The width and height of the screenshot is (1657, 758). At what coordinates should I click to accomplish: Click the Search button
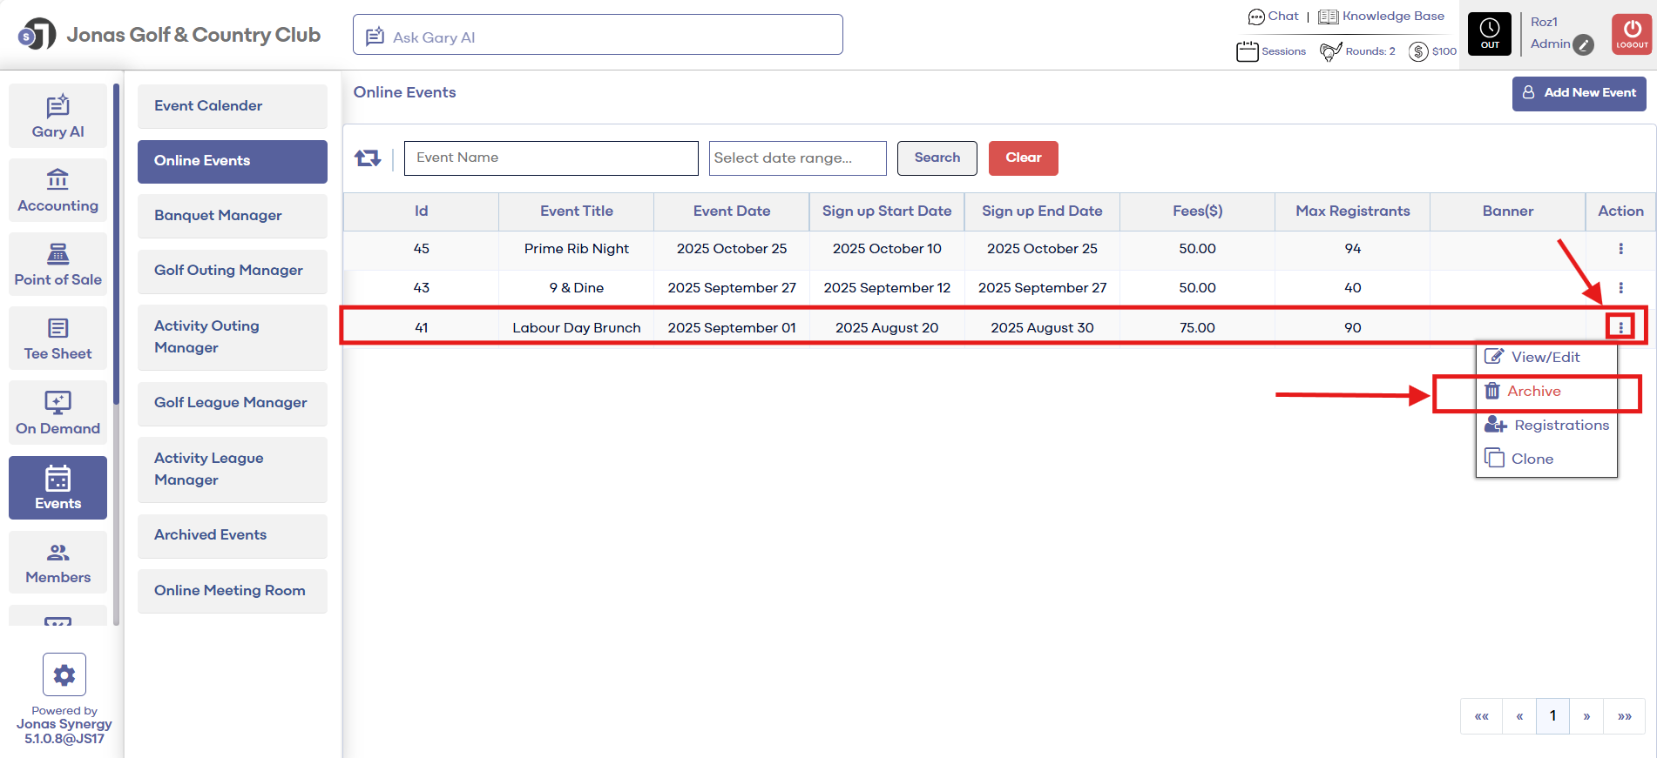937,158
